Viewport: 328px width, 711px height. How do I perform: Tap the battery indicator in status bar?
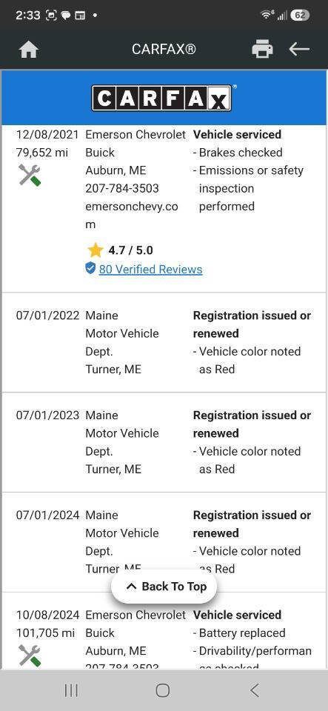pyautogui.click(x=299, y=15)
